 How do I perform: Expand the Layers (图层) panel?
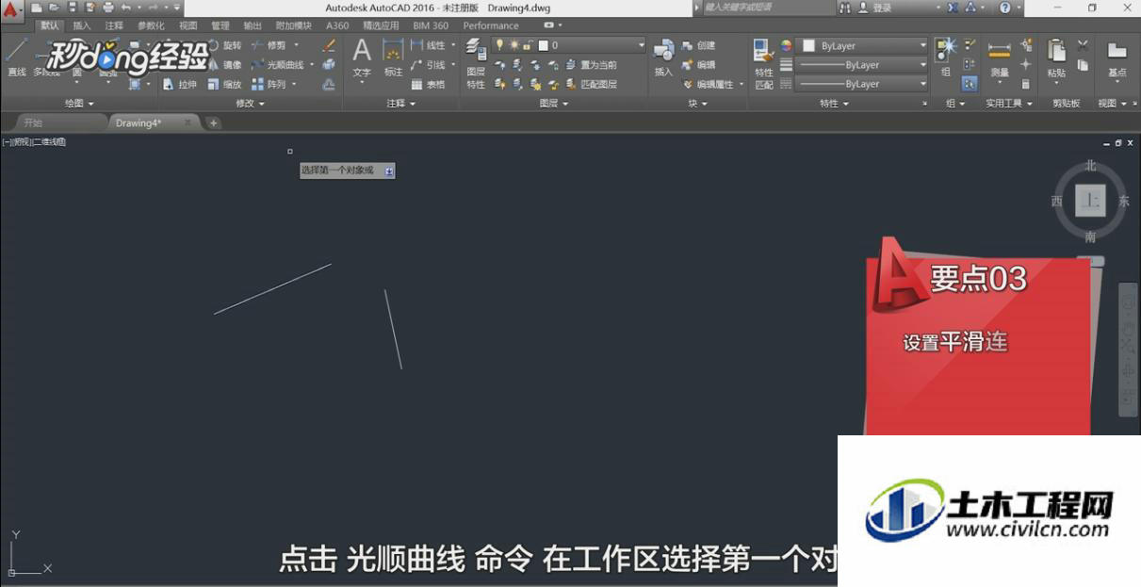(554, 104)
